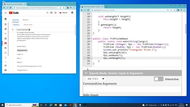Collapse code fold at line 28
Image resolution: width=190 pixels, height=107 pixels.
tap(91, 39)
